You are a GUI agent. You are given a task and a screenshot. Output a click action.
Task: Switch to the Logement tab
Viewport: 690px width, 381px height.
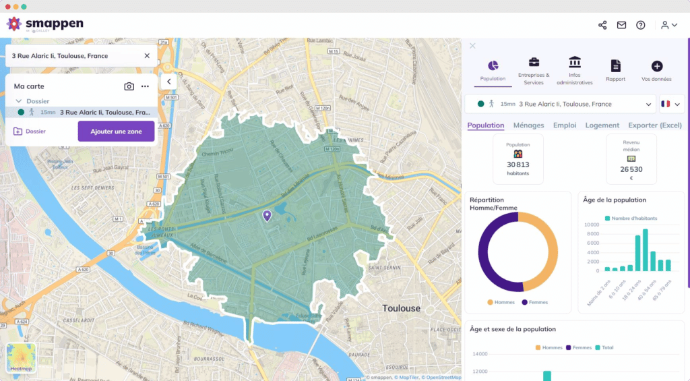[602, 125]
